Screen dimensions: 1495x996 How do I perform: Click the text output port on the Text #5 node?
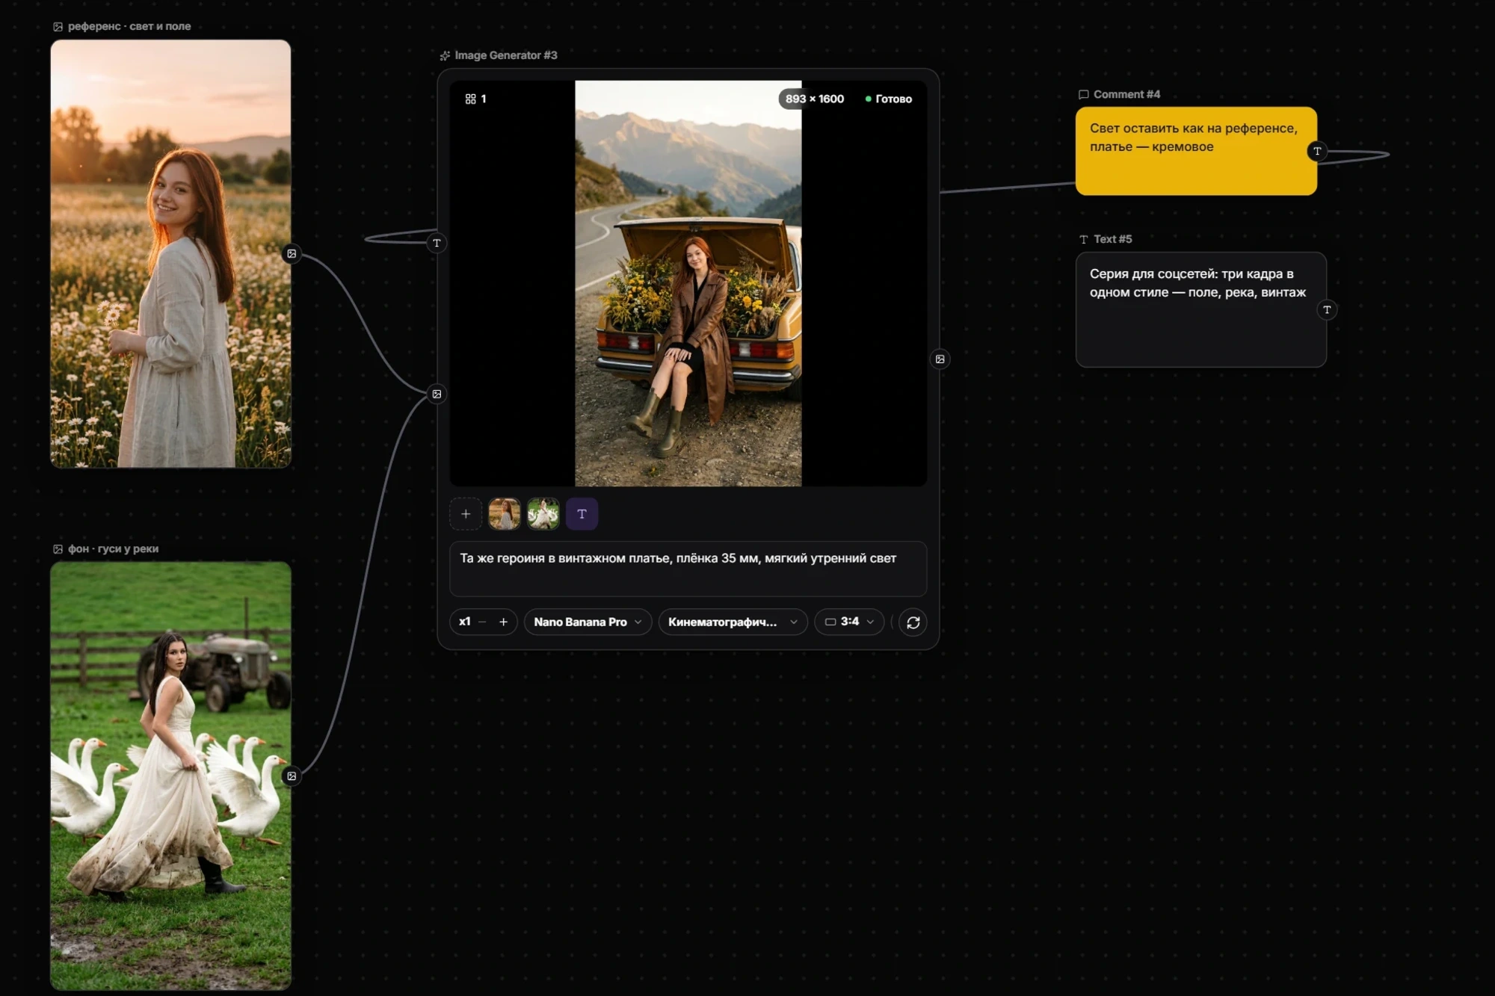[x=1327, y=309]
